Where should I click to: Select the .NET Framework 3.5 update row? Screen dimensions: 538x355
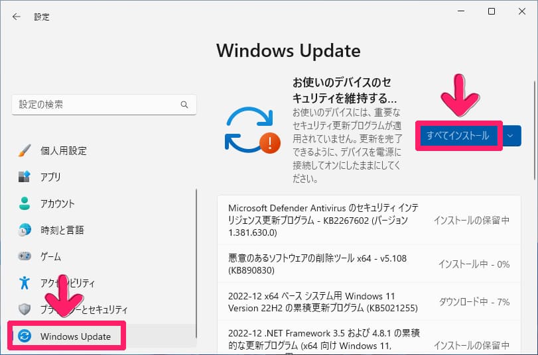click(x=370, y=338)
